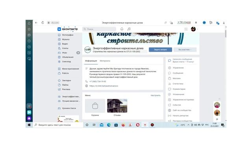This screenshot has width=252, height=142.
Task: Open the VKontakte logo home link
Action: 67,29
